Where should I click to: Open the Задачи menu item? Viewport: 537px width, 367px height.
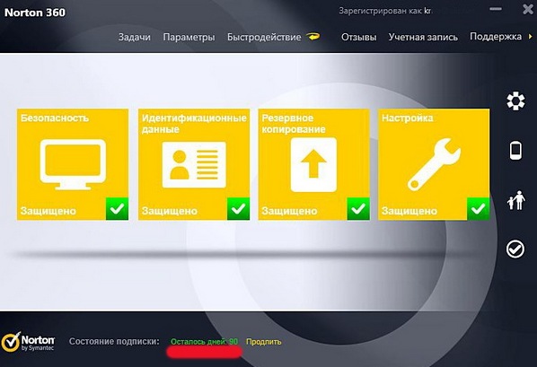[135, 37]
